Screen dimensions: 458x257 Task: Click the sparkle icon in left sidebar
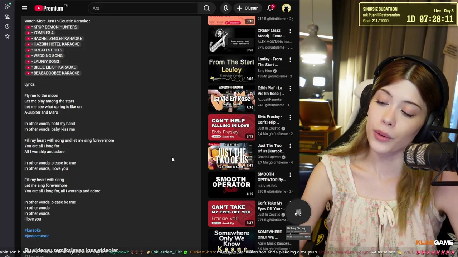pyautogui.click(x=7, y=6)
